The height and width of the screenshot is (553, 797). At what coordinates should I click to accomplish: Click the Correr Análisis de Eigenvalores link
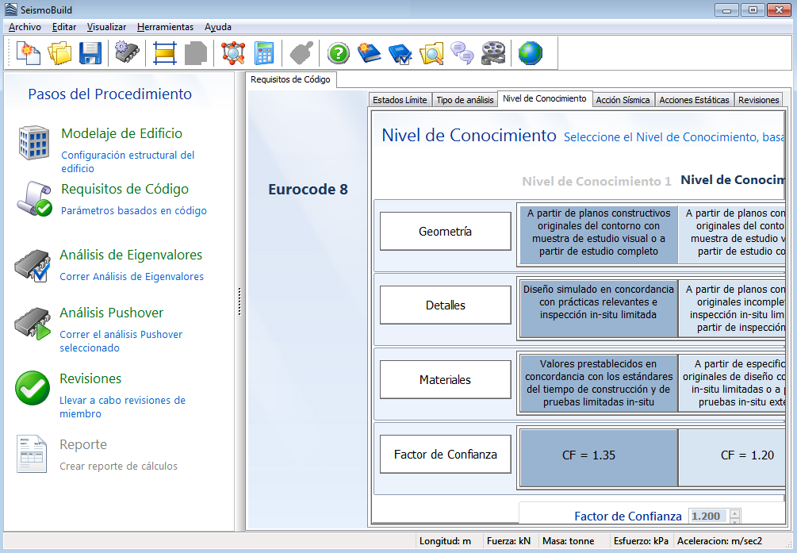pos(132,277)
